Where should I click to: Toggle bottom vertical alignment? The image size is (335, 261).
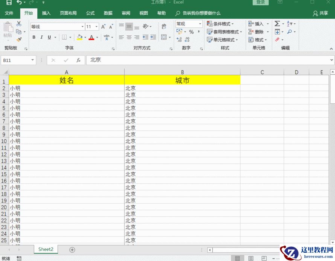[x=137, y=27]
